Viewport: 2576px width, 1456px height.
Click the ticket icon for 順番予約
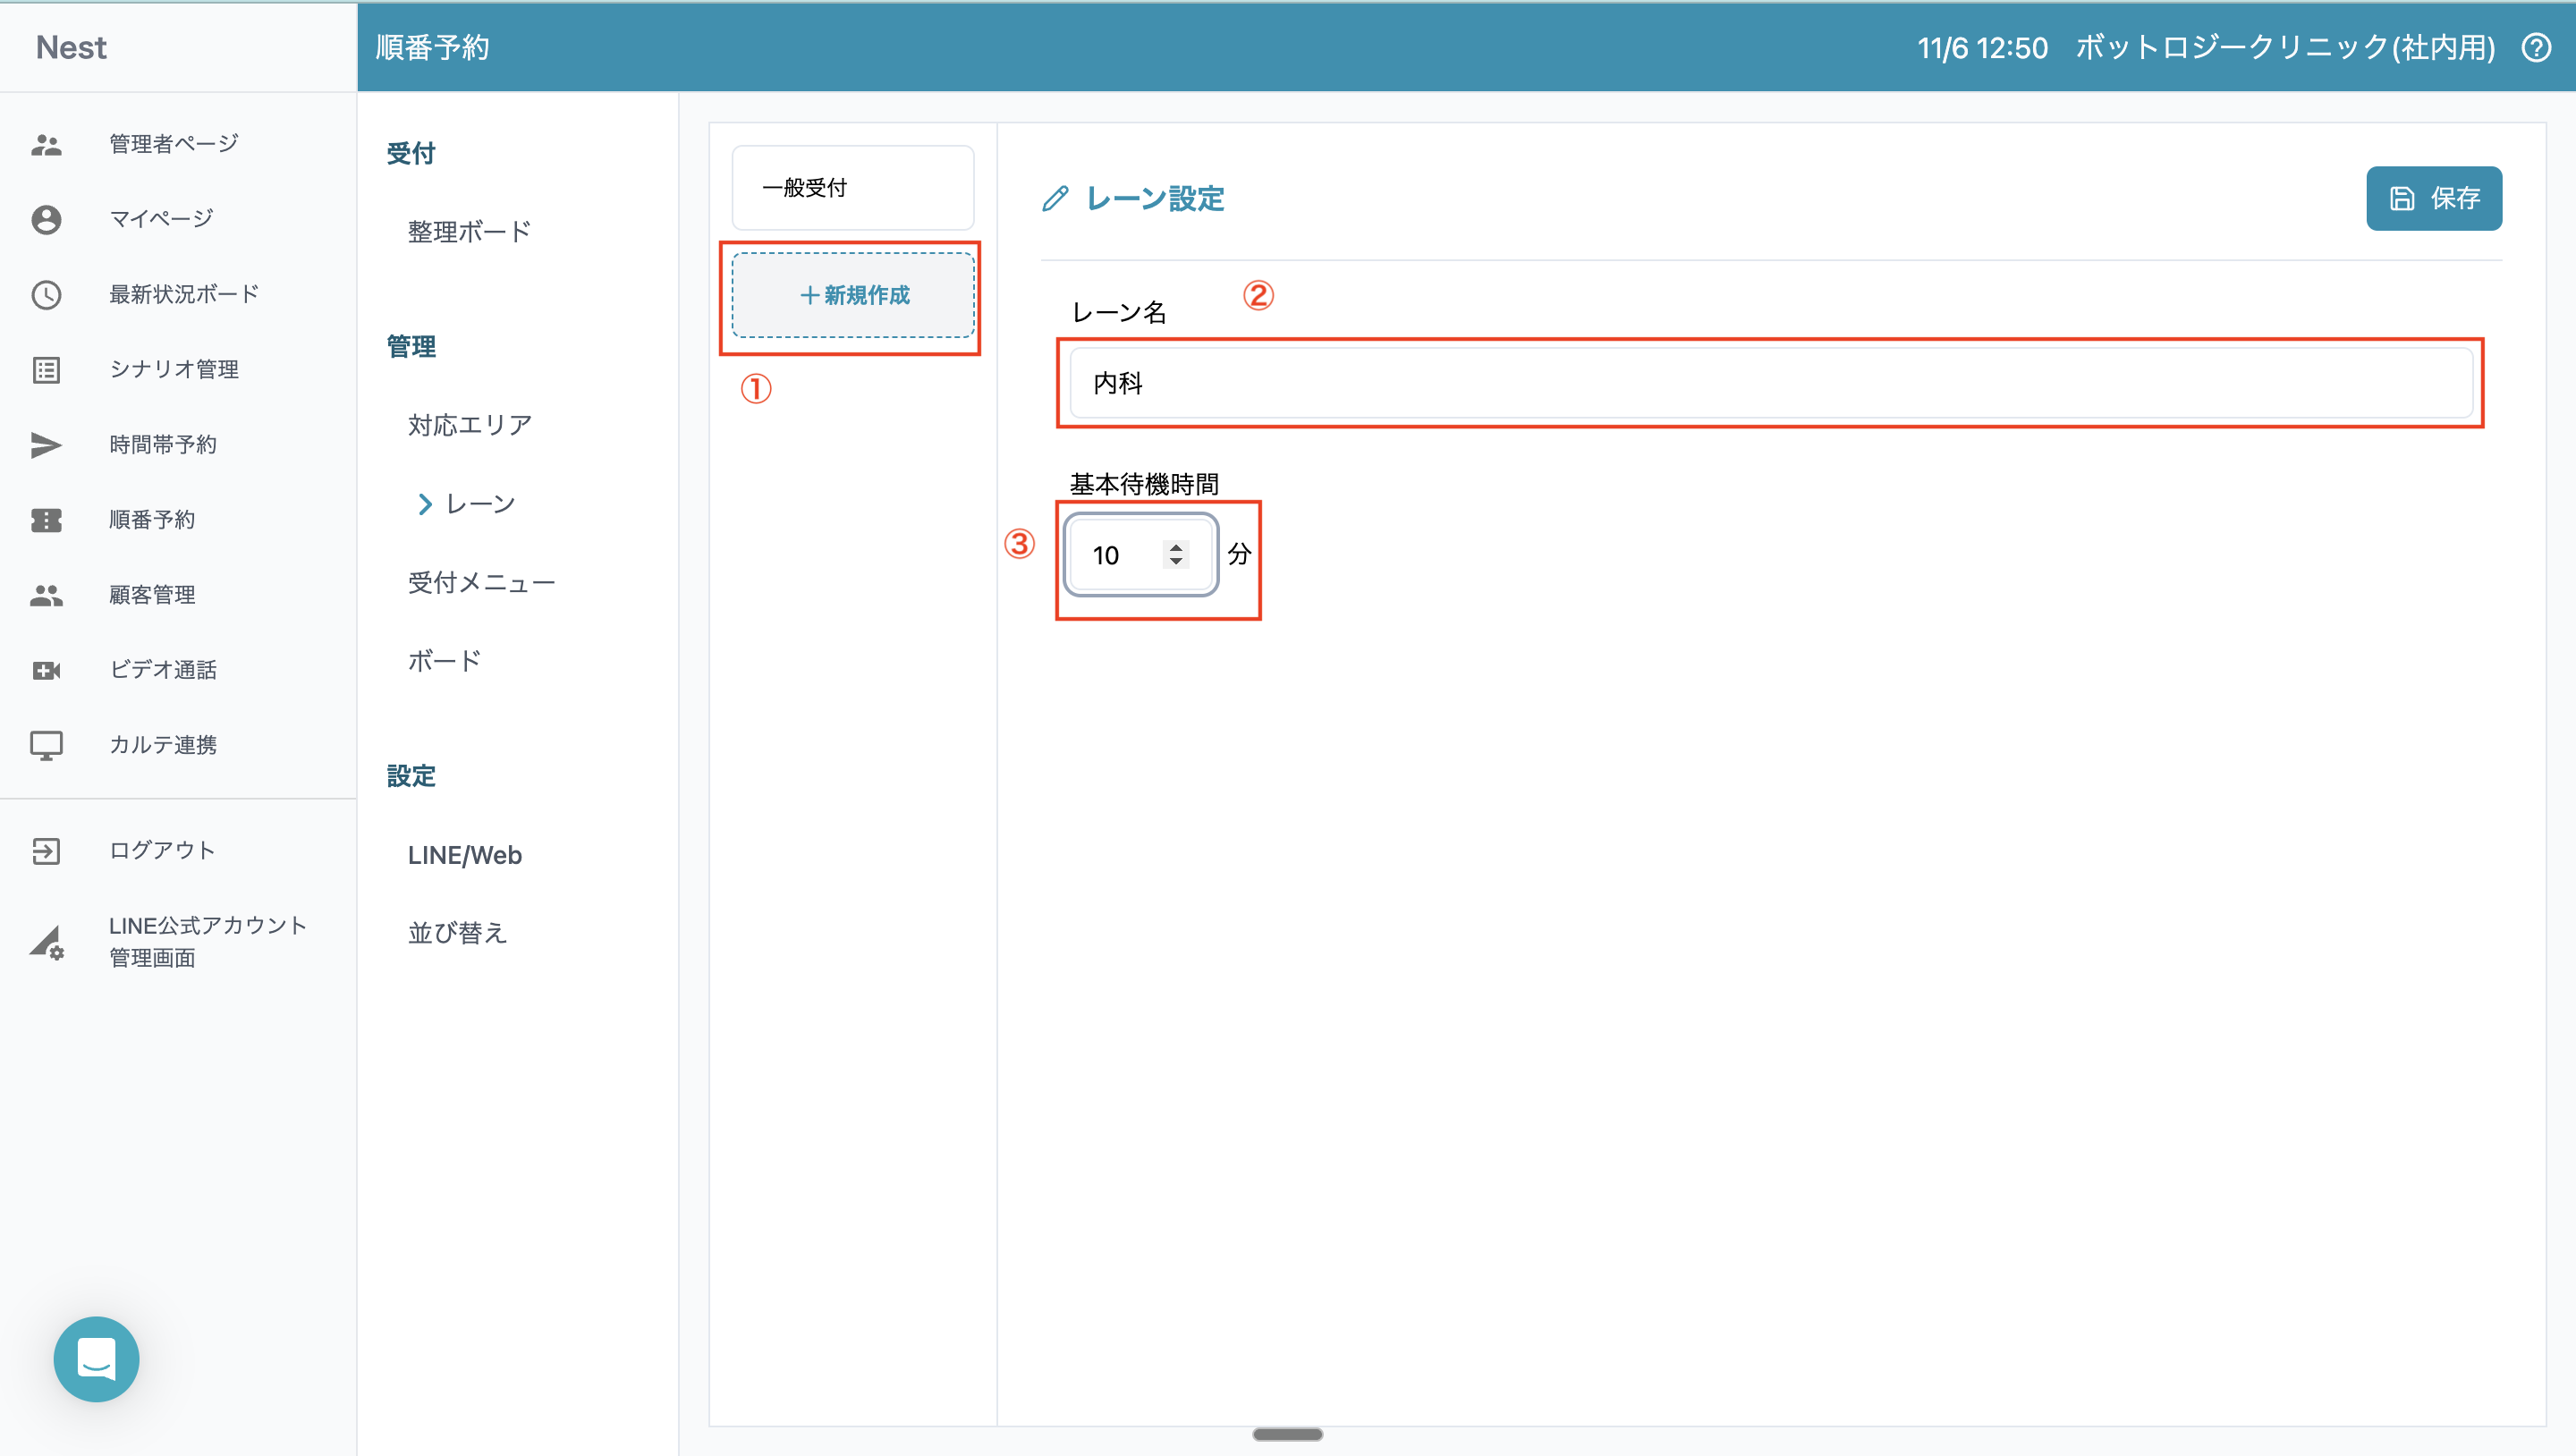[46, 520]
